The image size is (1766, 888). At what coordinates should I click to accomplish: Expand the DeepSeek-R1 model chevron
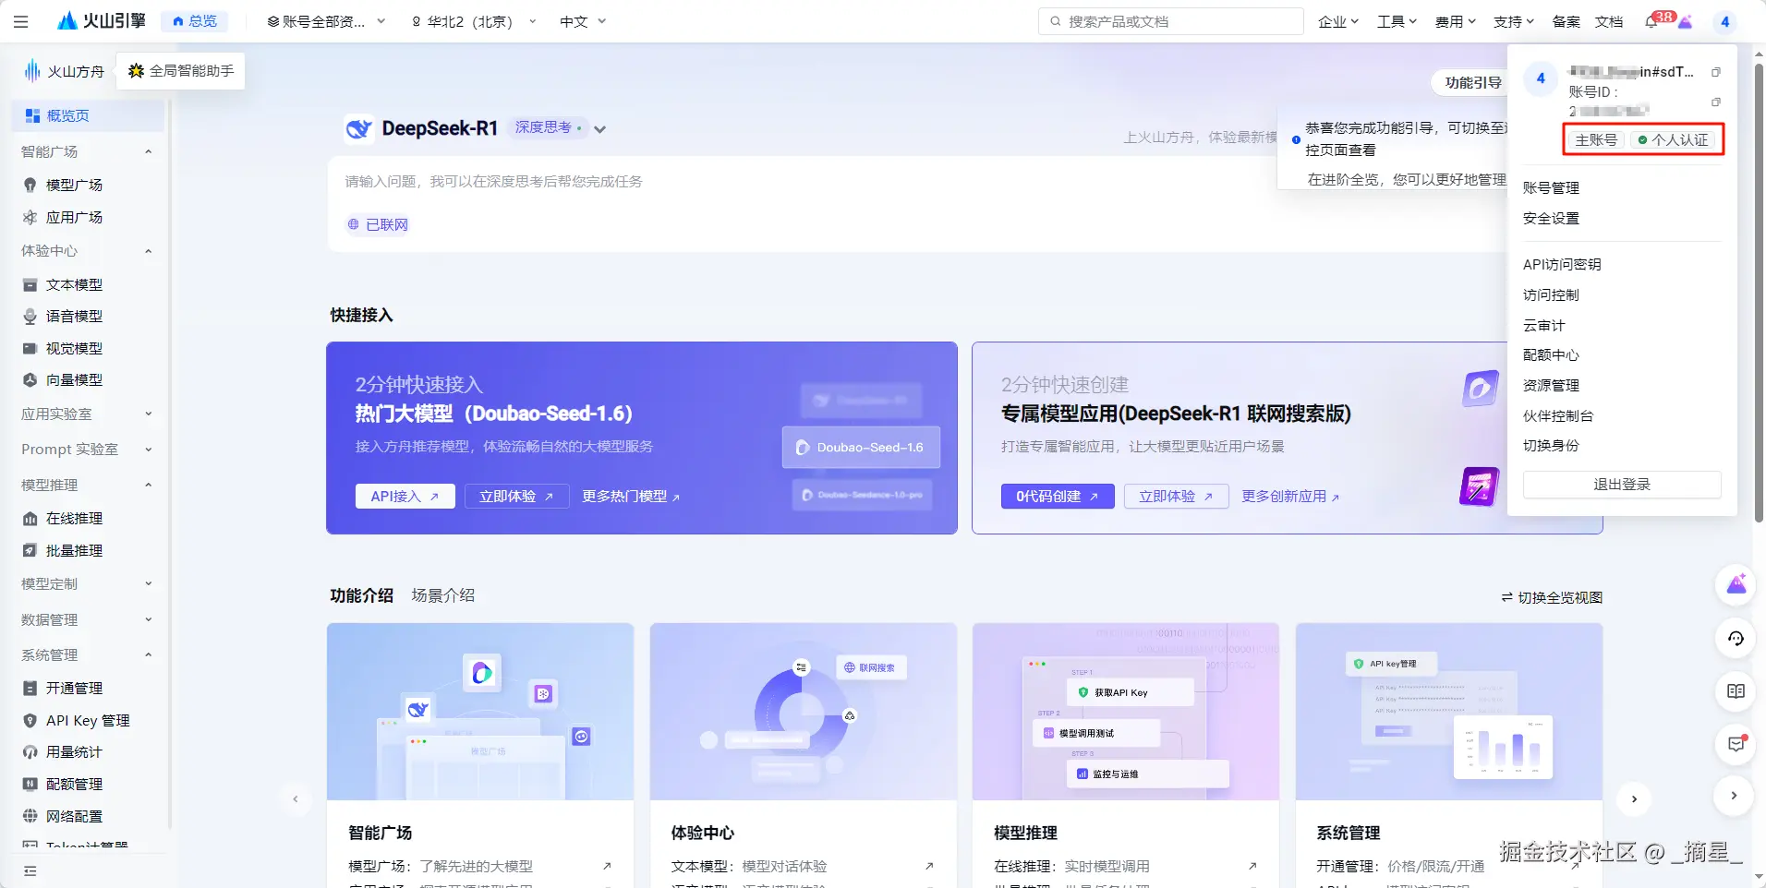(600, 129)
